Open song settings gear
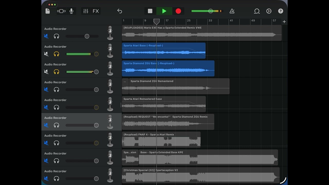This screenshot has height=185, width=329. click(269, 11)
